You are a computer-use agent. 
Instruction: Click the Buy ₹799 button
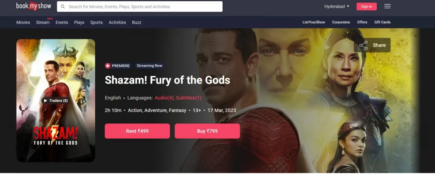pyautogui.click(x=207, y=131)
